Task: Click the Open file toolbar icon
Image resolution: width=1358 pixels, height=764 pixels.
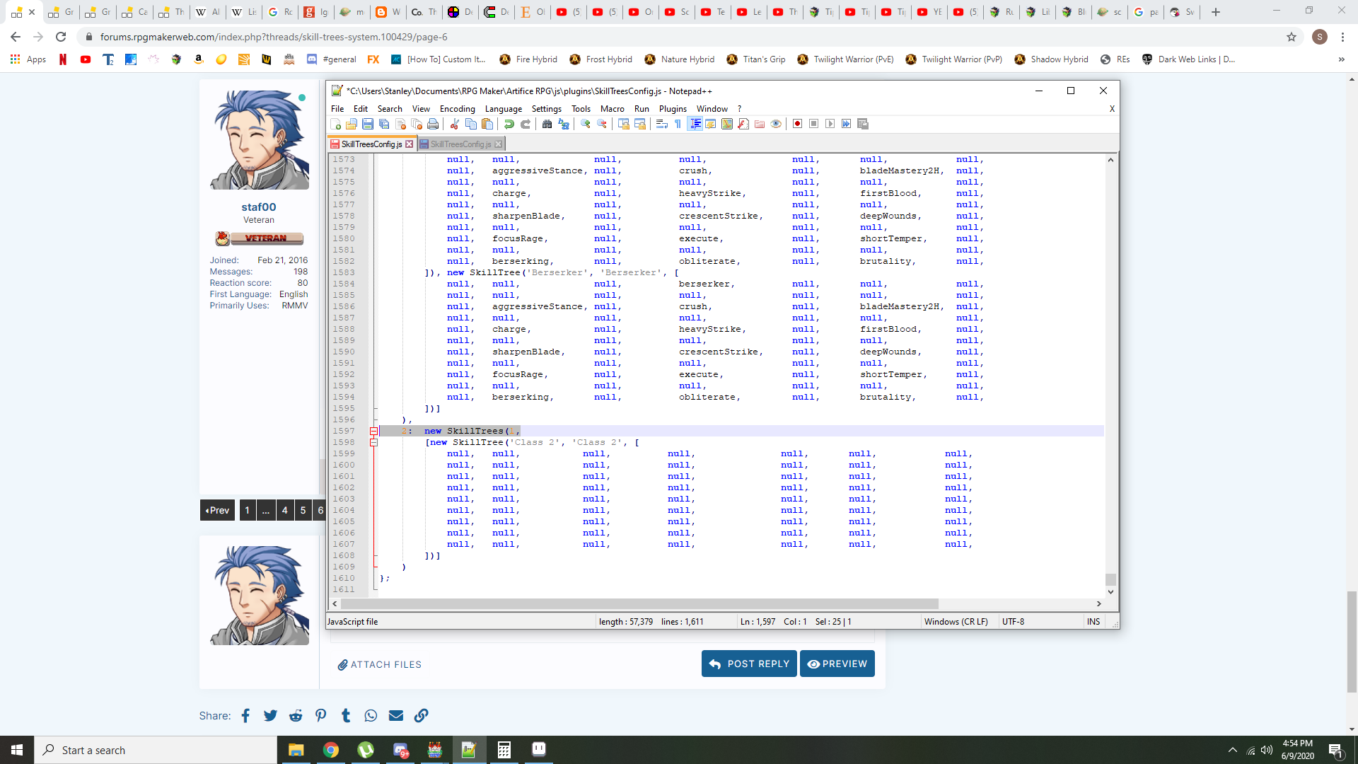Action: (352, 124)
